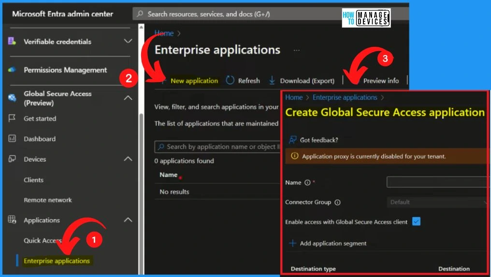Click the Applications grid icon
Screen dimensions: 491x277
point(12,220)
